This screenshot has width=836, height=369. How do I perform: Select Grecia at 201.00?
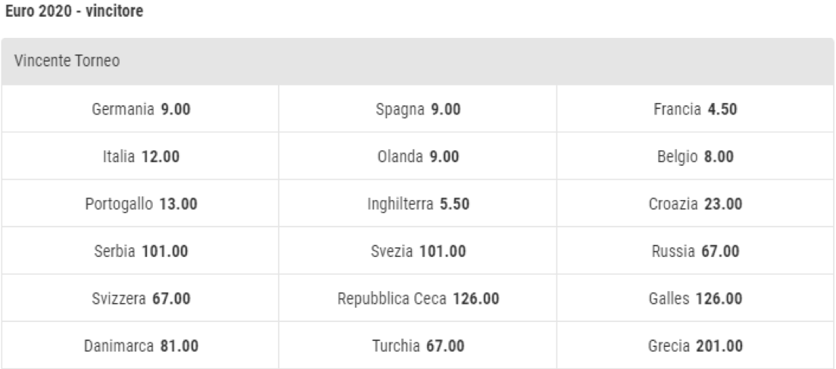[x=695, y=346]
